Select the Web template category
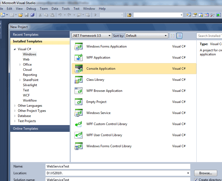 (26, 59)
